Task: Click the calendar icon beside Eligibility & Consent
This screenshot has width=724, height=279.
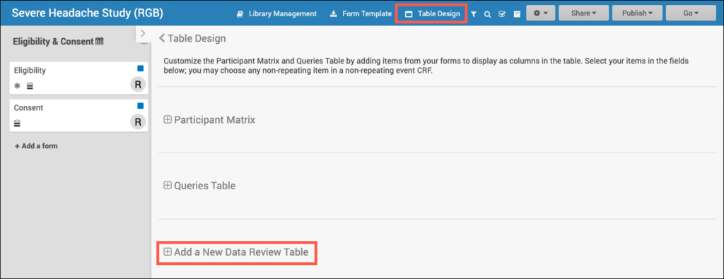Action: click(x=99, y=41)
